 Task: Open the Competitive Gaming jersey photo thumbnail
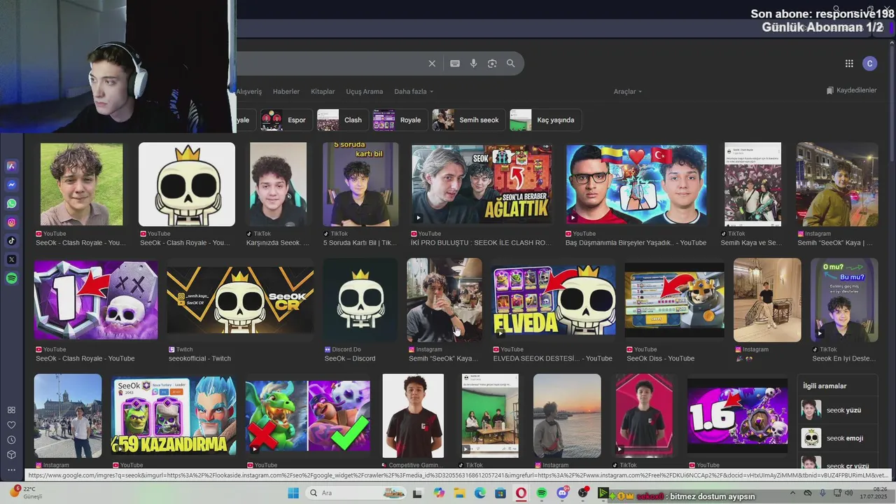click(413, 416)
